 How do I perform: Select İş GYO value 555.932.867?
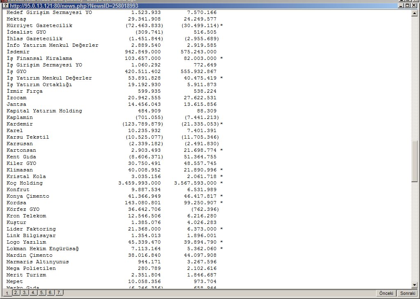click(199, 71)
